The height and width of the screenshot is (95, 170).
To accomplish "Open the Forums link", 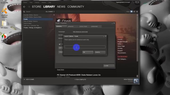I will (x=120, y=40).
